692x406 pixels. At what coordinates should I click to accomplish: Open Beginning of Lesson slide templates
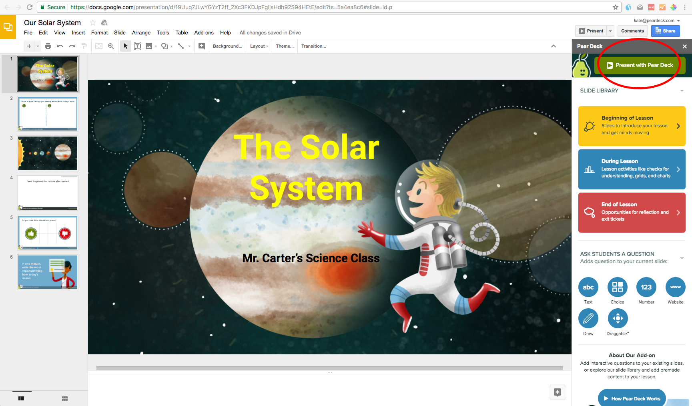632,126
